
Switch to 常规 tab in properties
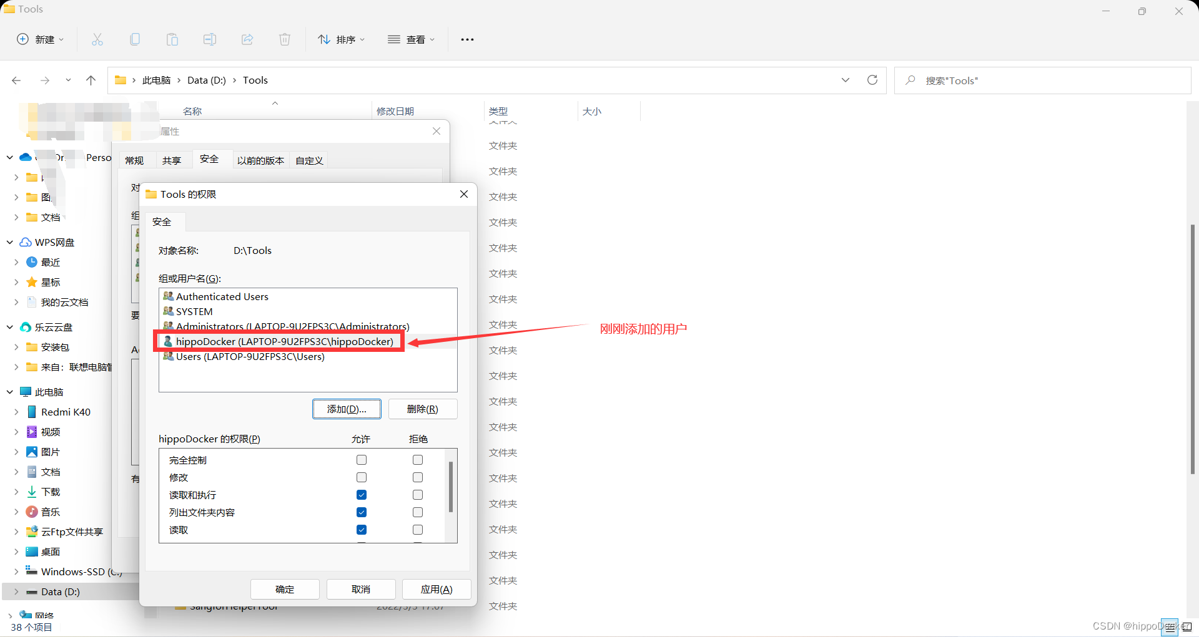pyautogui.click(x=134, y=160)
